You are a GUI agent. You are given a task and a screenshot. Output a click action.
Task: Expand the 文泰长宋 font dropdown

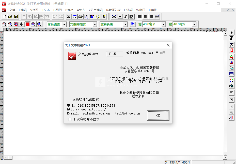pyautogui.click(x=125, y=25)
